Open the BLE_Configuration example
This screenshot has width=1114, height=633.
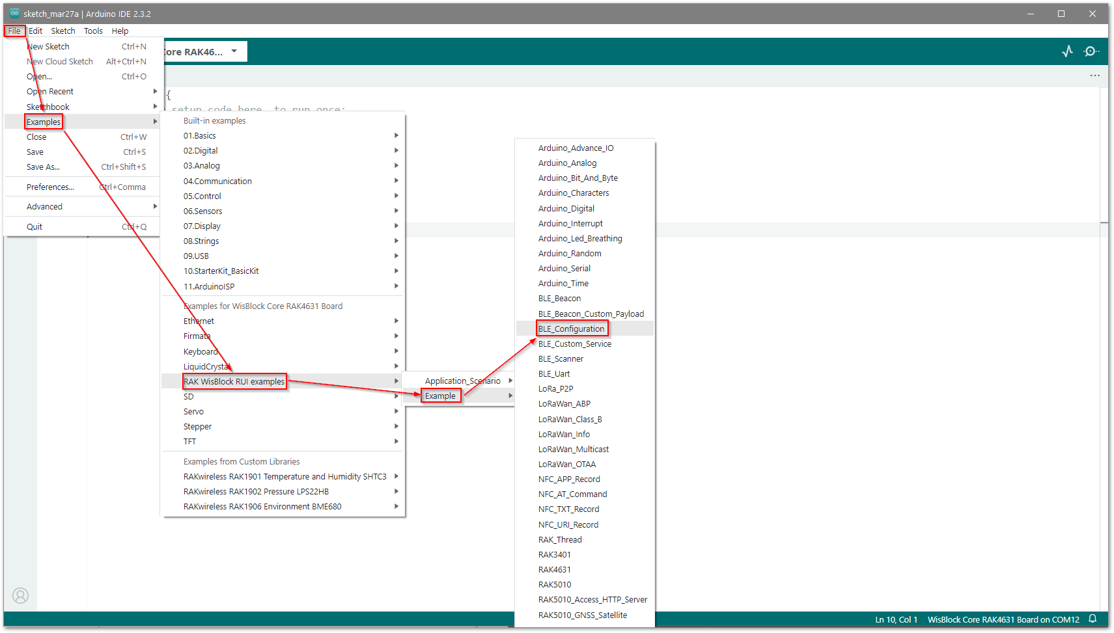(x=585, y=329)
